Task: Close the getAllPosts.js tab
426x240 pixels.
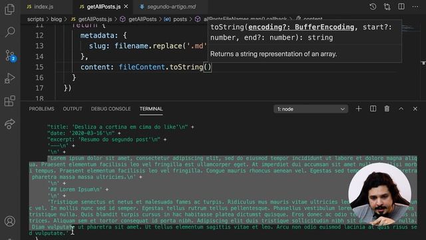Action: [126, 7]
